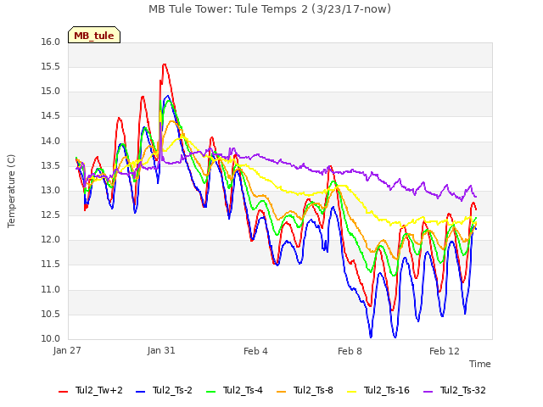Click the red Tul2_Tw+2 legend swatch
The height and width of the screenshot is (407, 543).
(x=63, y=392)
